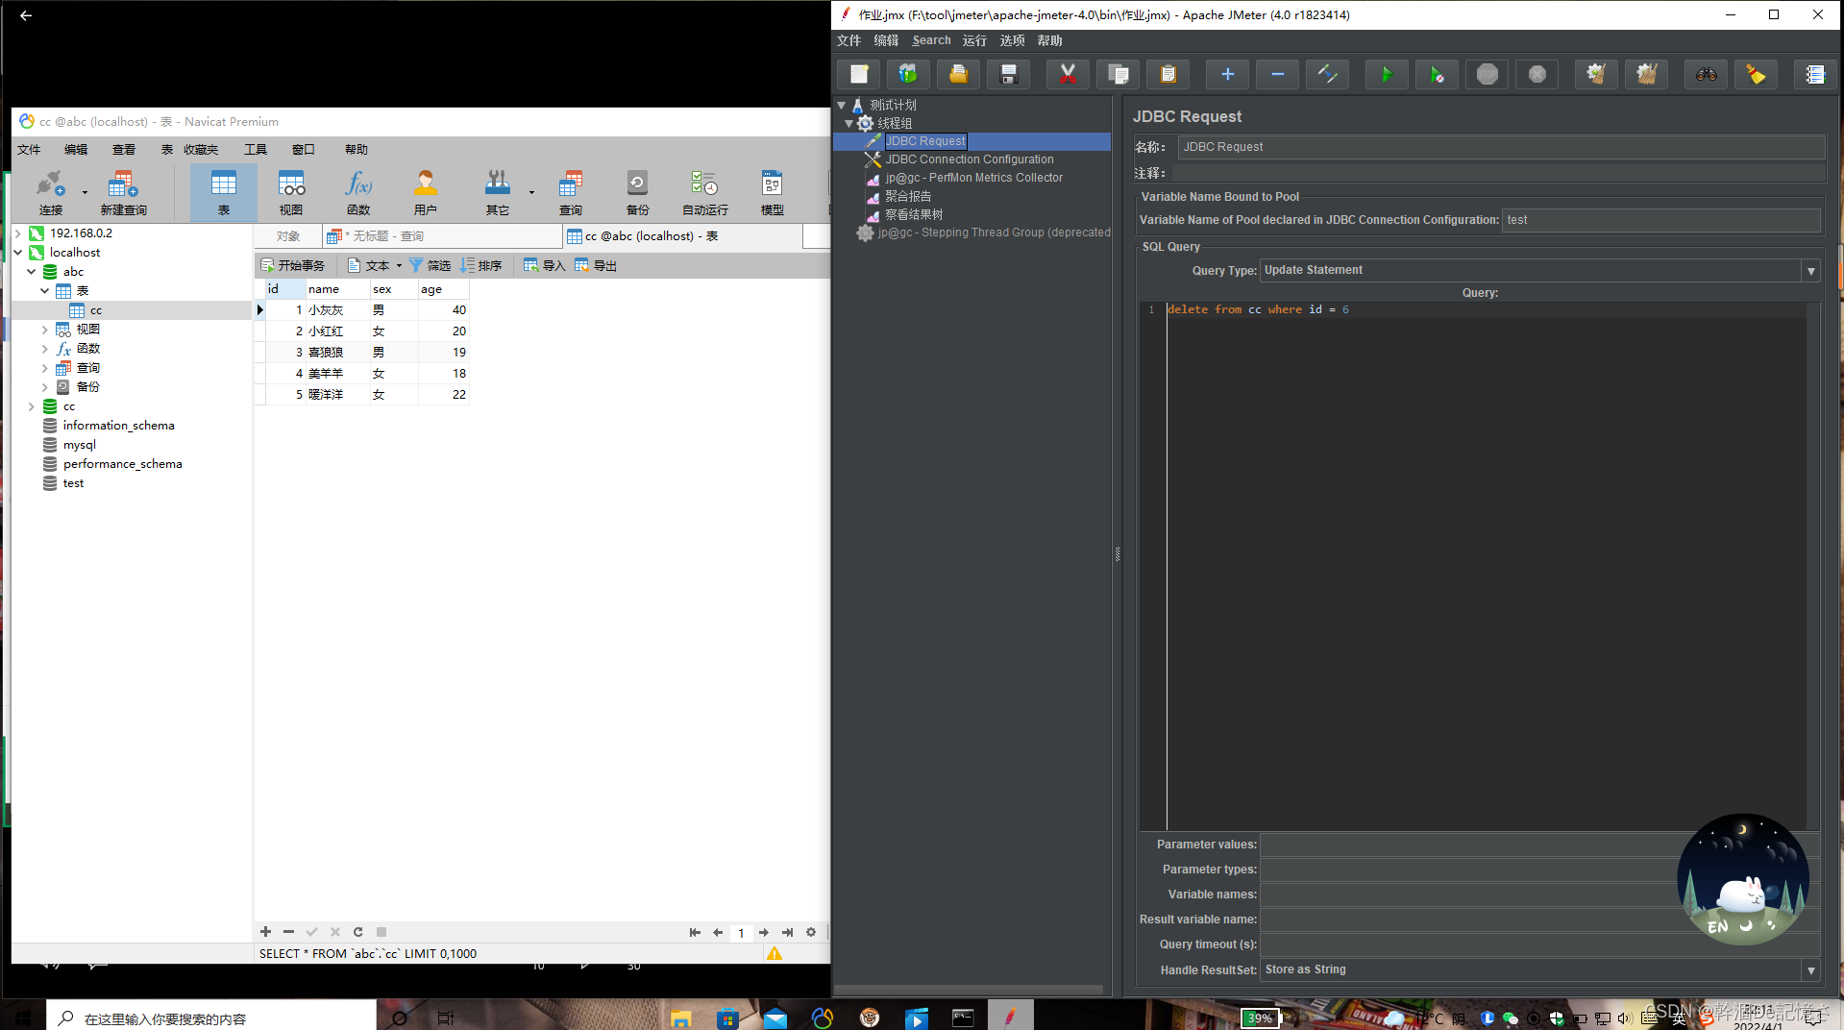Click the JMeter Shutdown test icon
Viewport: 1844px width, 1030px height.
click(x=1537, y=74)
